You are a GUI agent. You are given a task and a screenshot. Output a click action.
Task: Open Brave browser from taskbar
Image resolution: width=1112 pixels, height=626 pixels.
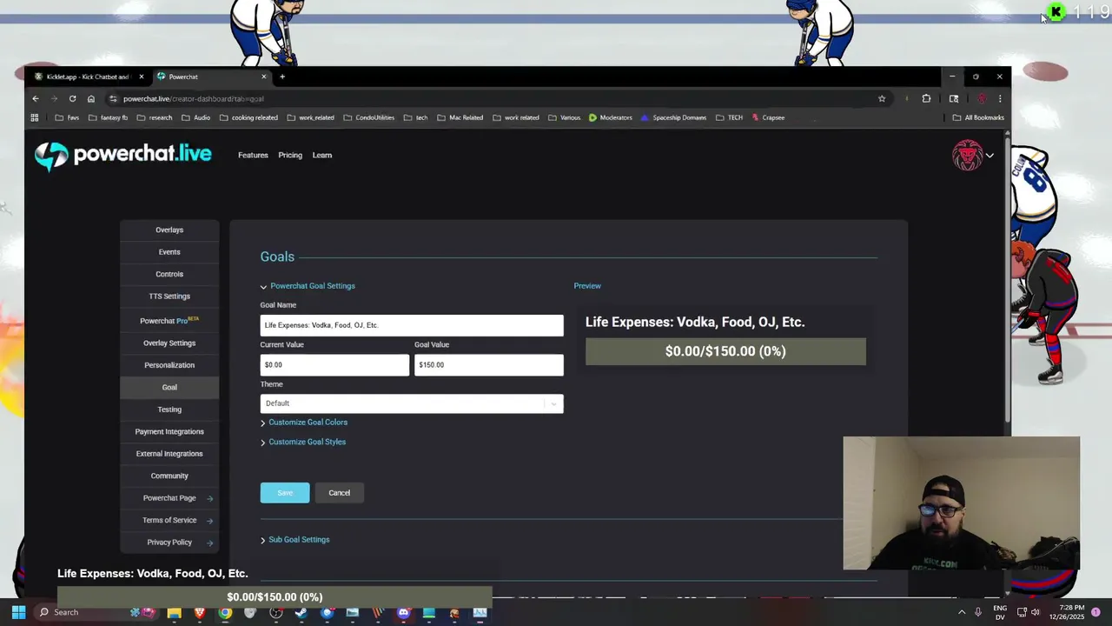[x=200, y=612]
